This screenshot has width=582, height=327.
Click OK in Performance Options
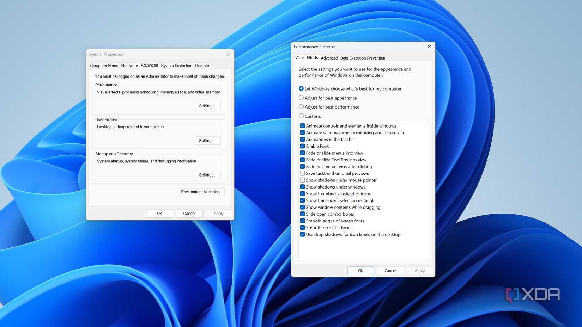tap(360, 271)
